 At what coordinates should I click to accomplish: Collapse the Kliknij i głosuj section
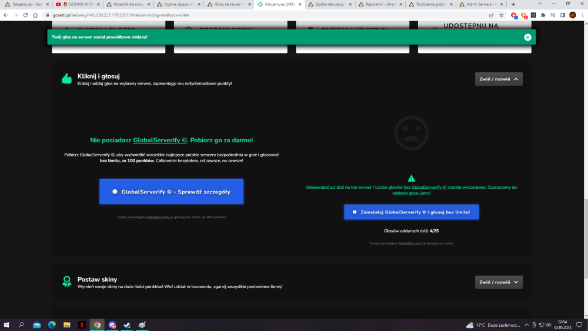(x=499, y=79)
